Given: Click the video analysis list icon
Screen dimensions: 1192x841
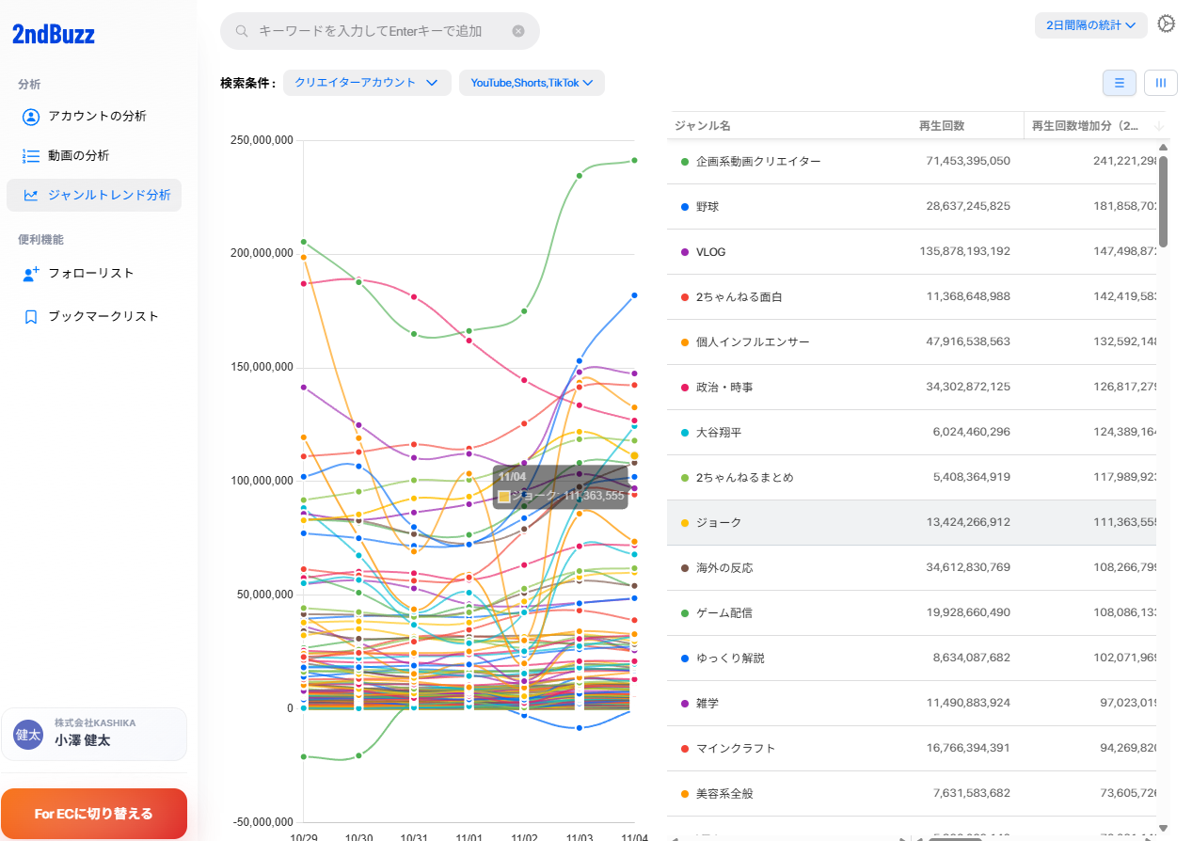Looking at the screenshot, I should [x=31, y=156].
